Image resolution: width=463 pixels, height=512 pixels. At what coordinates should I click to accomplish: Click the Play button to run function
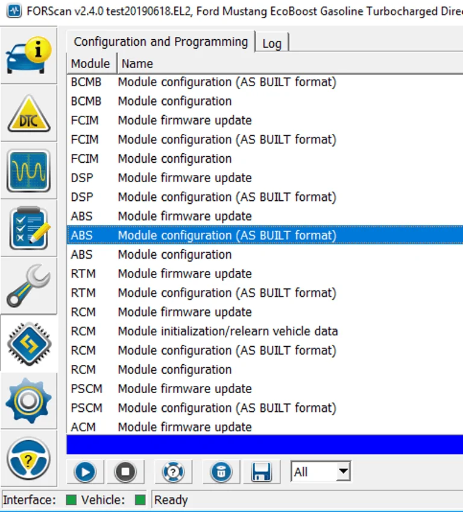point(85,472)
